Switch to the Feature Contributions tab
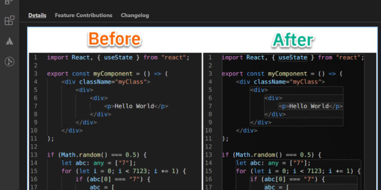 (83, 15)
